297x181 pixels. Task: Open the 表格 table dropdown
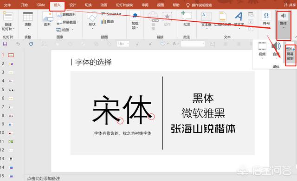pos(28,20)
